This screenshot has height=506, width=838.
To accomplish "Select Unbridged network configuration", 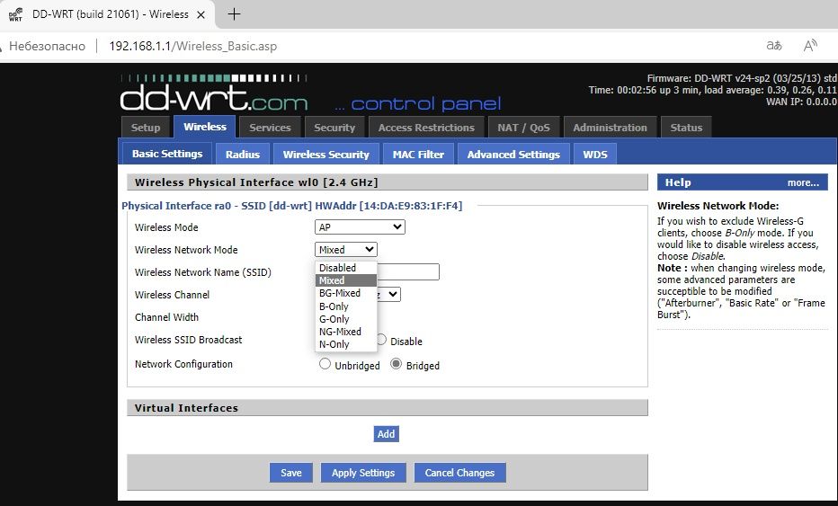I will (x=325, y=364).
